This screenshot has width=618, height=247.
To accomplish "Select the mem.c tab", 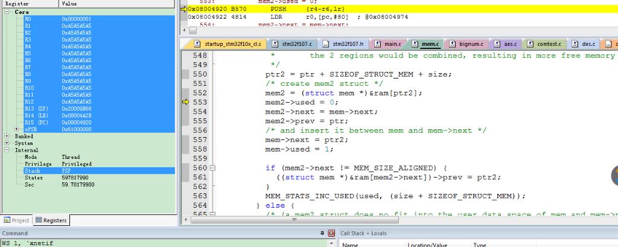I will click(425, 44).
